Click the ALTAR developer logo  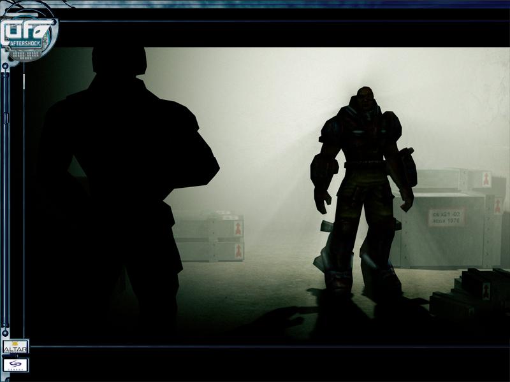[15, 348]
